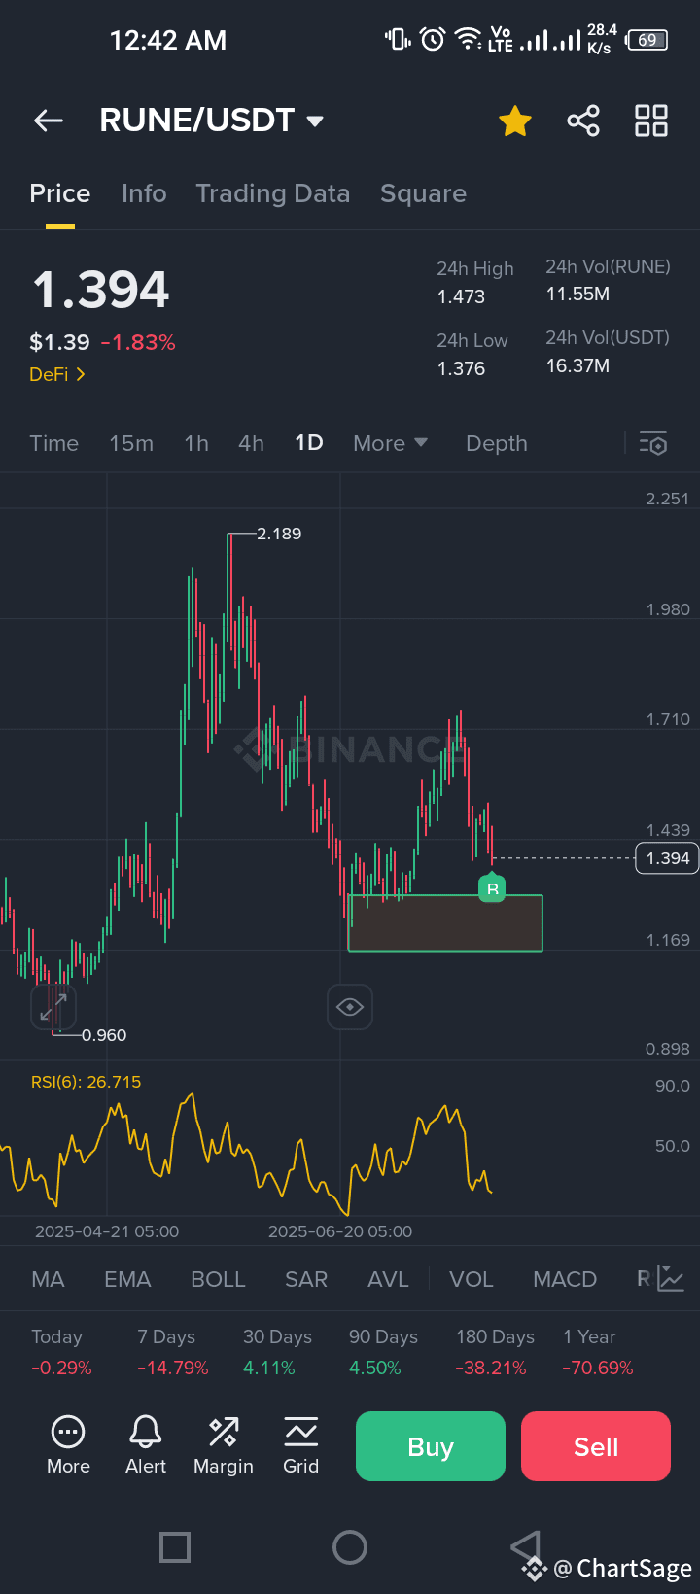
Task: Open the share icon
Action: [x=583, y=121]
